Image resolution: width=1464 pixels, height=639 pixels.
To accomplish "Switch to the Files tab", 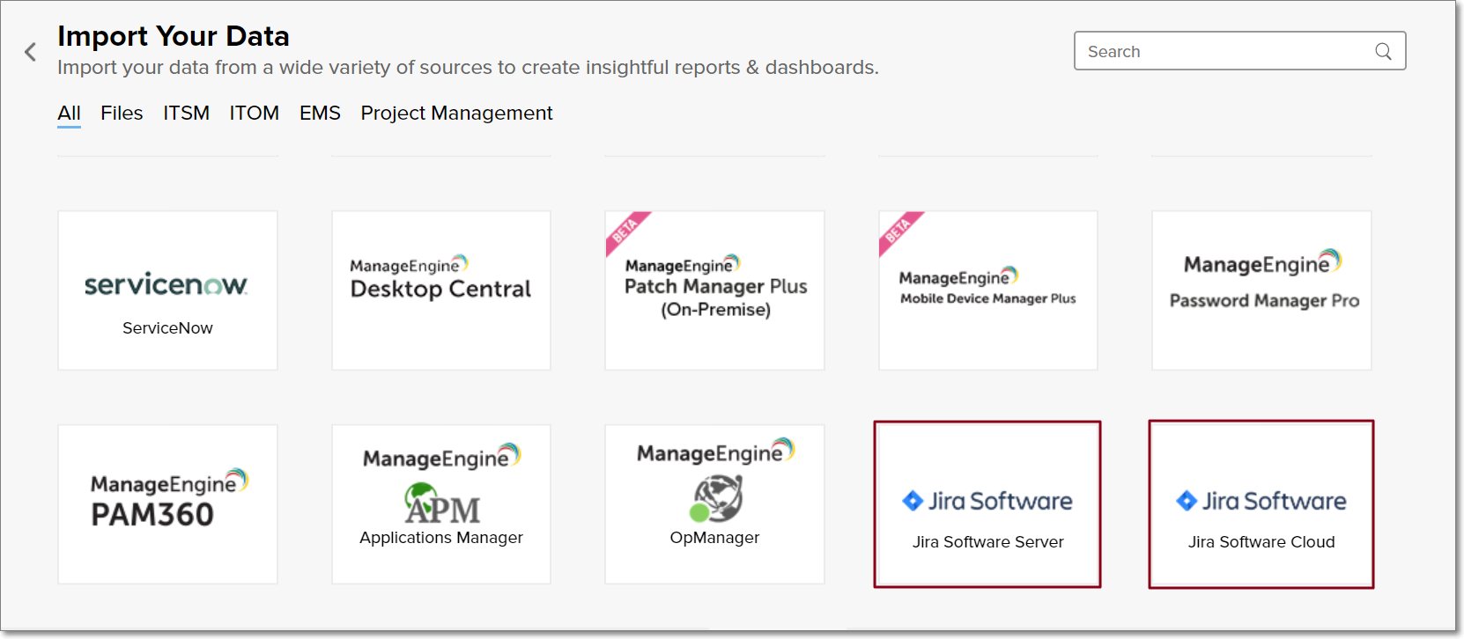I will pyautogui.click(x=122, y=114).
